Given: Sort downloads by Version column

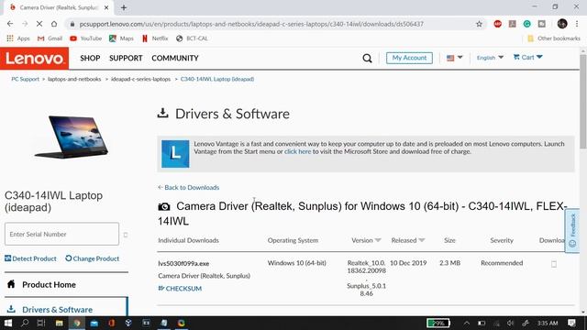Looking at the screenshot, I should tap(366, 240).
